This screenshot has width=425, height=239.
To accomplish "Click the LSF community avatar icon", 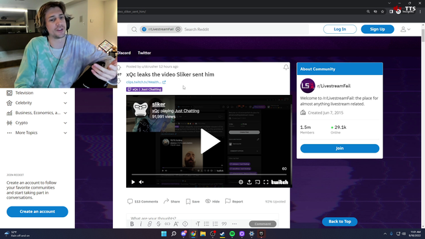I will coord(307,86).
